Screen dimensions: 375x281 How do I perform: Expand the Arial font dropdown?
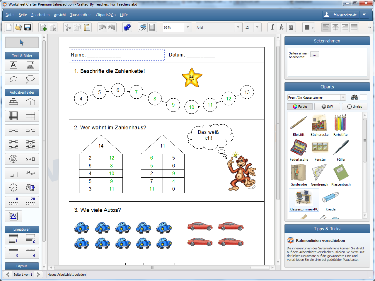click(238, 28)
